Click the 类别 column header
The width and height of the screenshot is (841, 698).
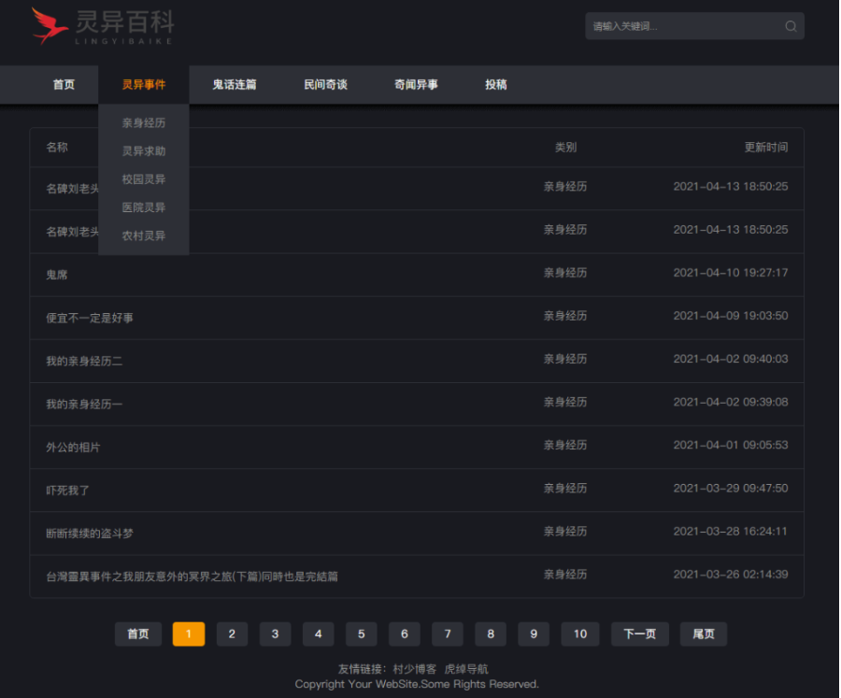[566, 147]
